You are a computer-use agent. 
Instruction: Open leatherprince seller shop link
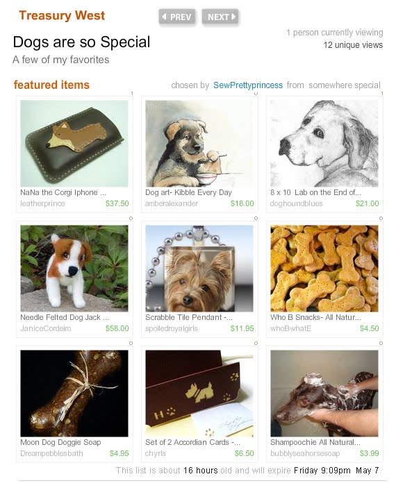[42, 203]
